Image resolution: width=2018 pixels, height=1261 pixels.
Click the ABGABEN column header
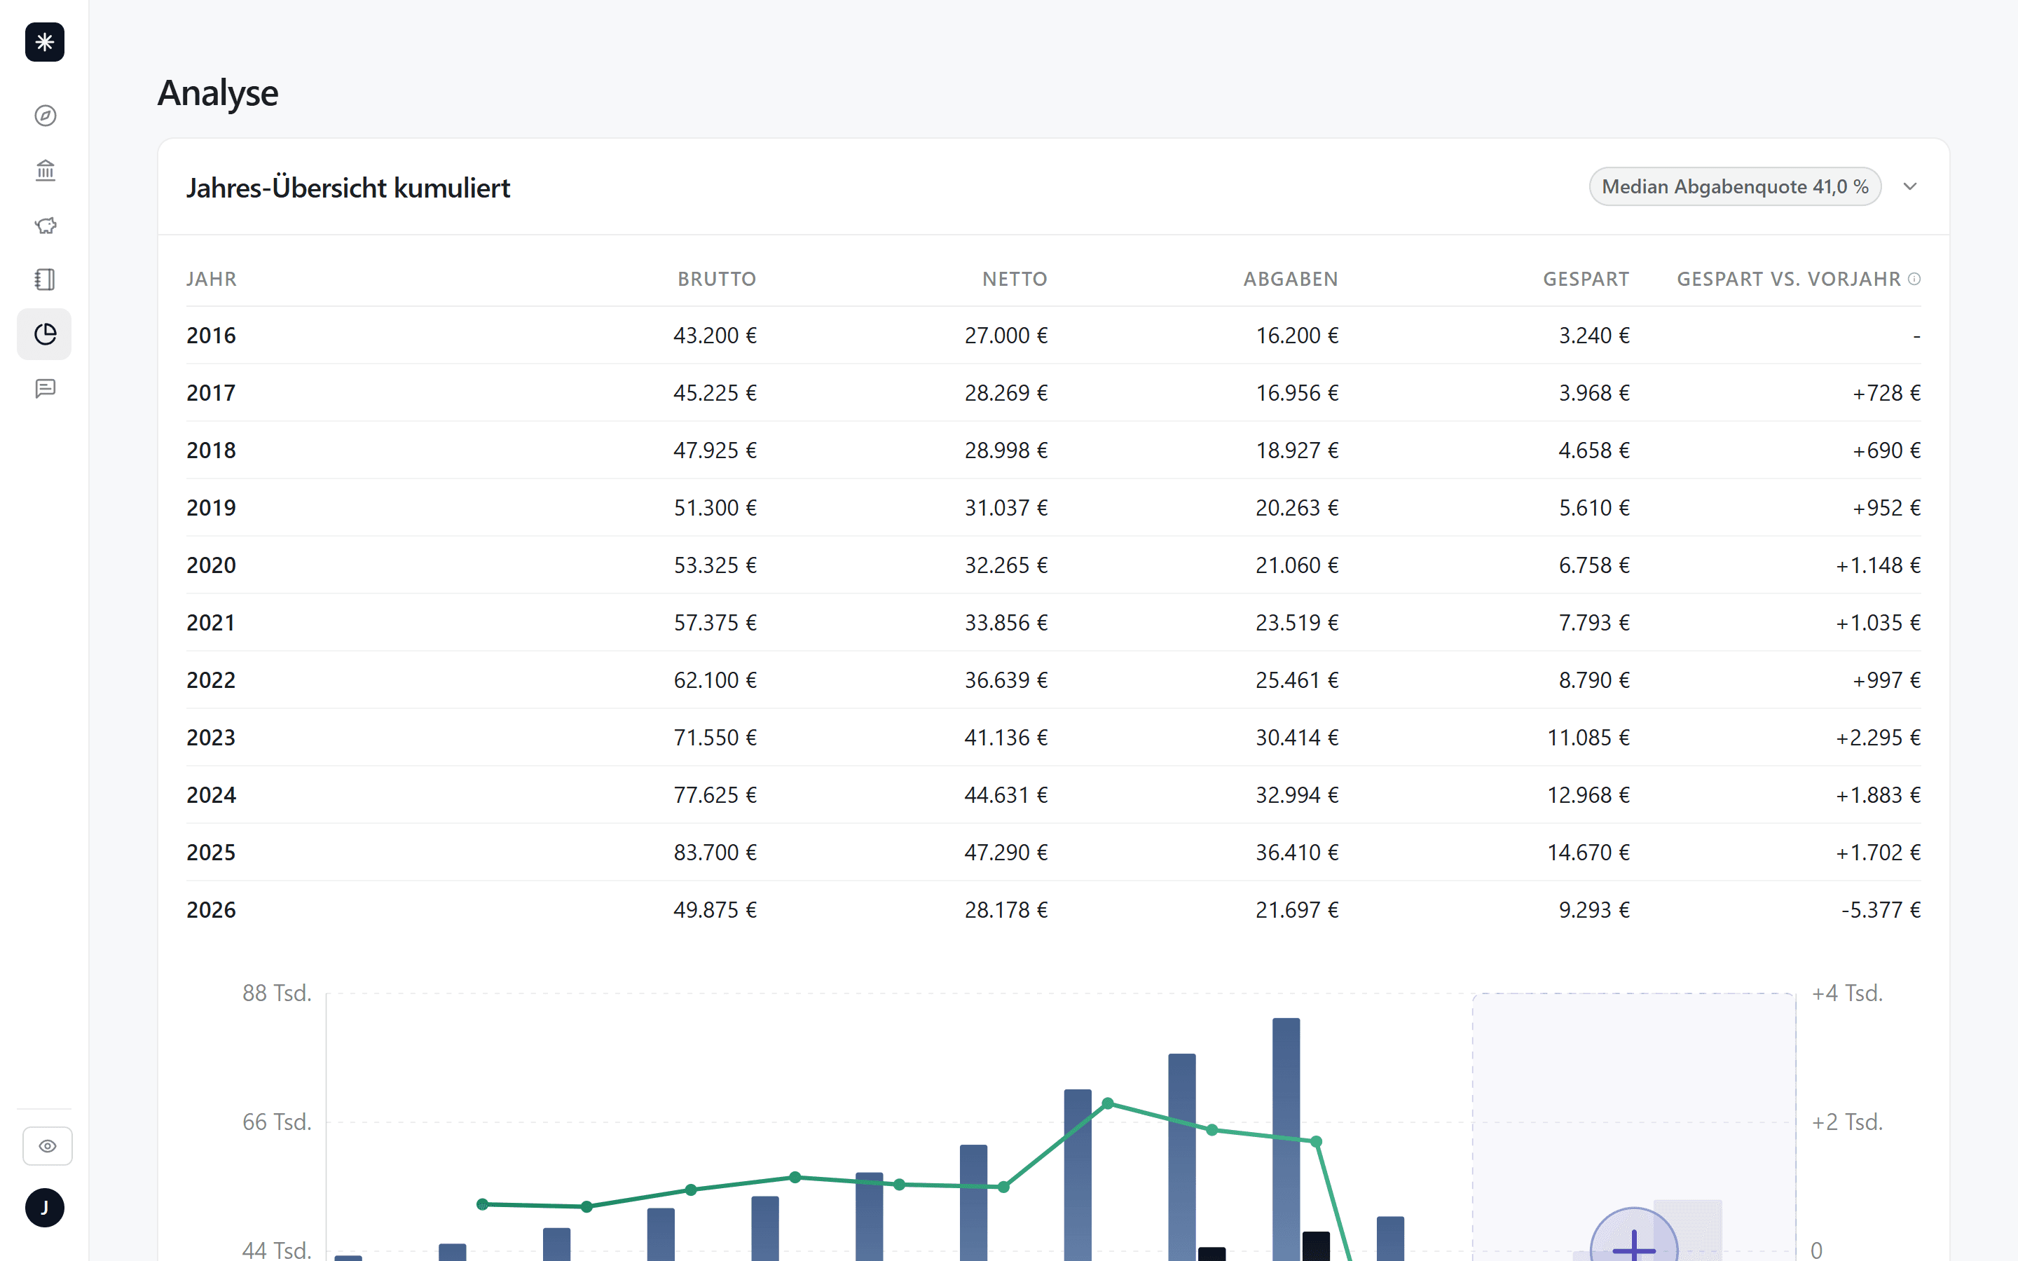[x=1291, y=280]
